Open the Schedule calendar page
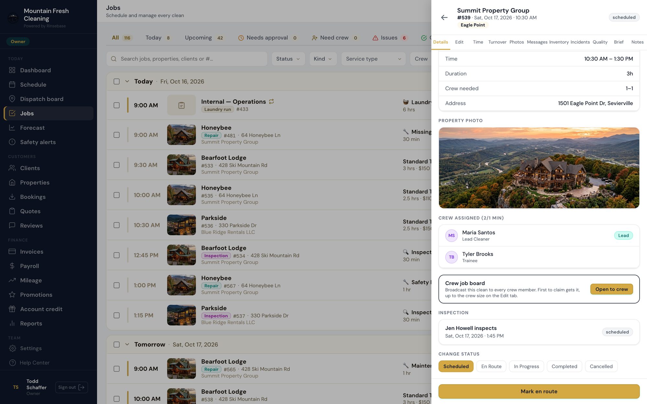 click(49, 85)
